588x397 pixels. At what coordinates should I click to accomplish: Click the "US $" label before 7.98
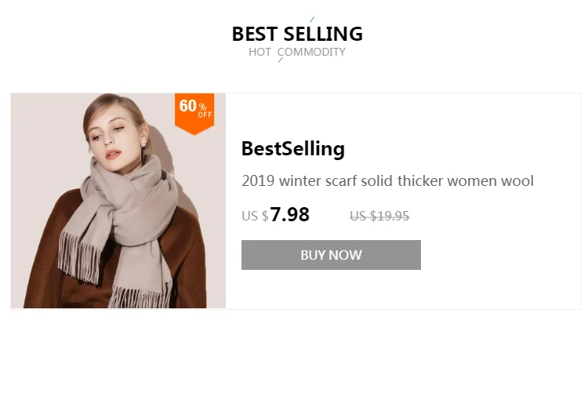click(x=254, y=216)
